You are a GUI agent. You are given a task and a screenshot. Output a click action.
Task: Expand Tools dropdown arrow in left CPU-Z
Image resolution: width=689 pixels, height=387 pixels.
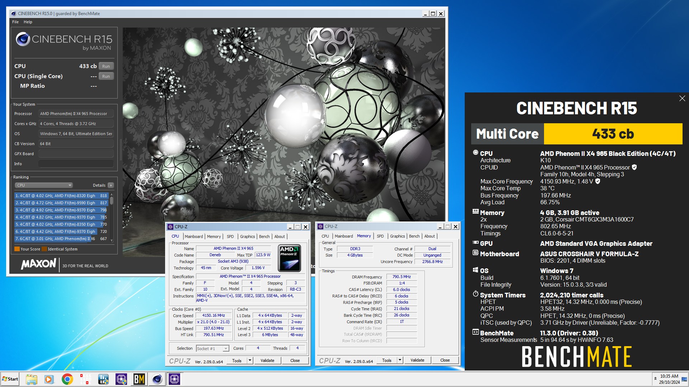tap(250, 360)
